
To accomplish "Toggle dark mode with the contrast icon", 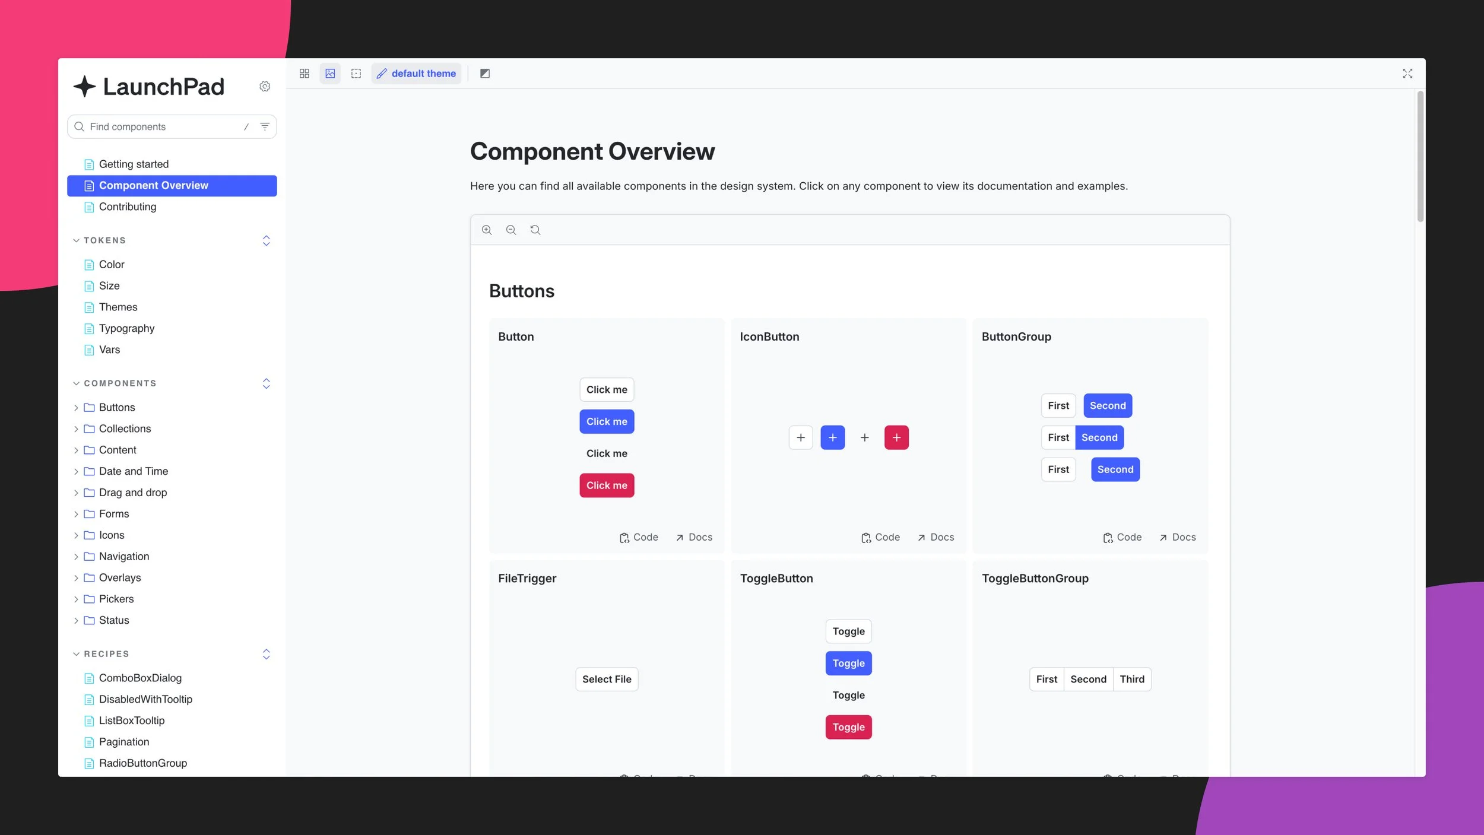I will 485,73.
